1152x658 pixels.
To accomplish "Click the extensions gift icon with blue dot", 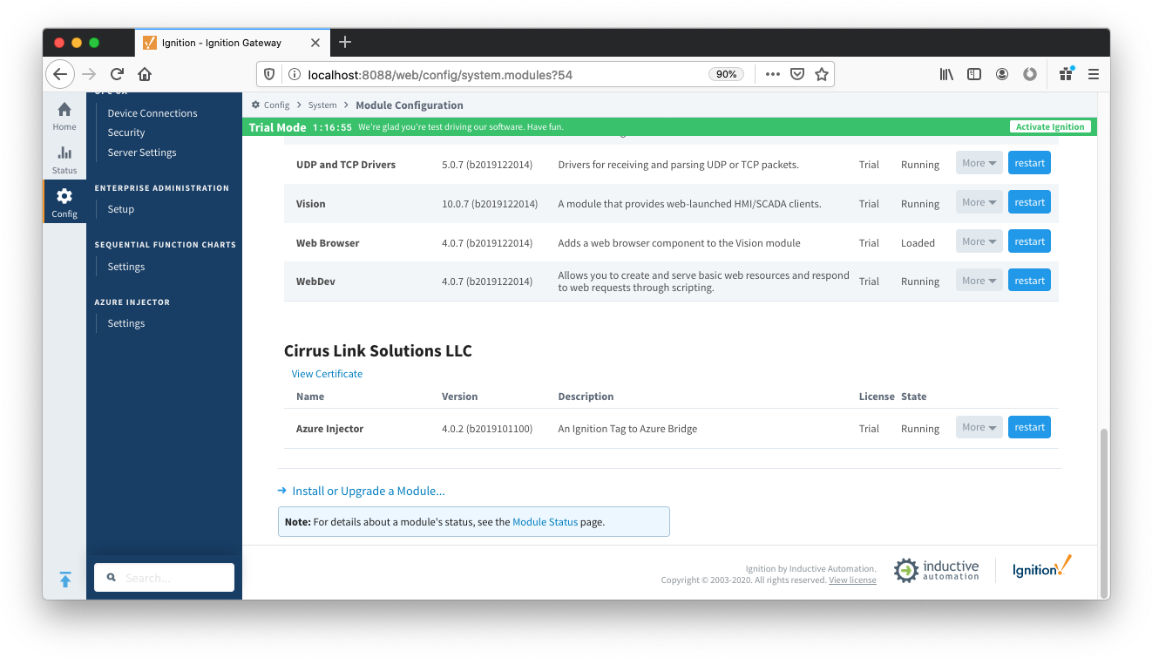I will 1066,74.
